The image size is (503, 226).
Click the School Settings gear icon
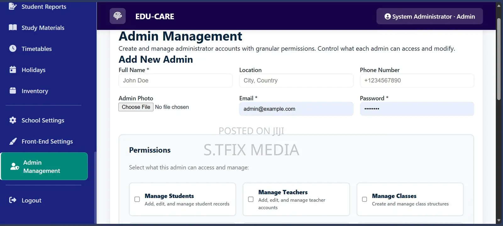point(13,120)
